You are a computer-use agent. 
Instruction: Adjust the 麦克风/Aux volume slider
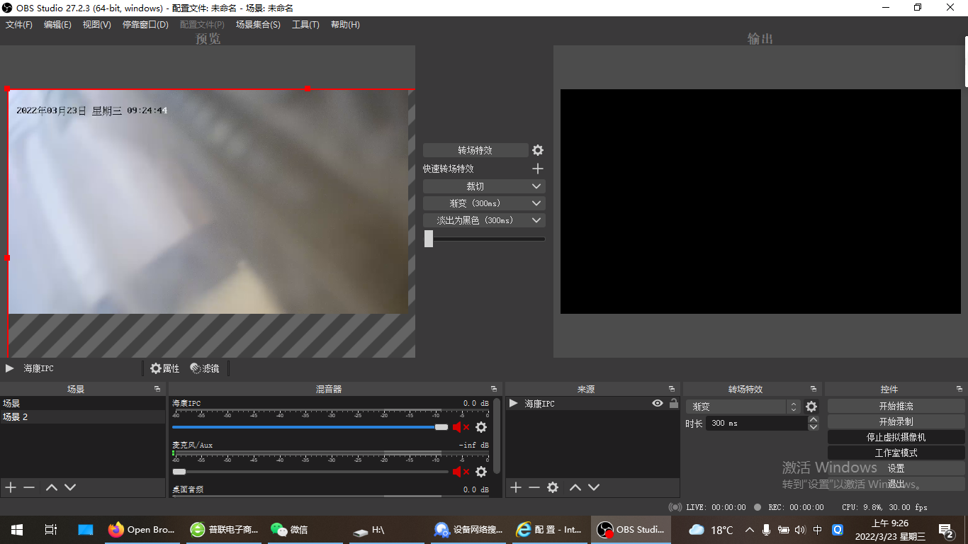pos(310,472)
